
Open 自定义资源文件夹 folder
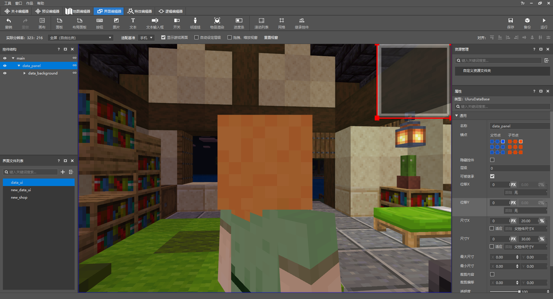[503, 71]
